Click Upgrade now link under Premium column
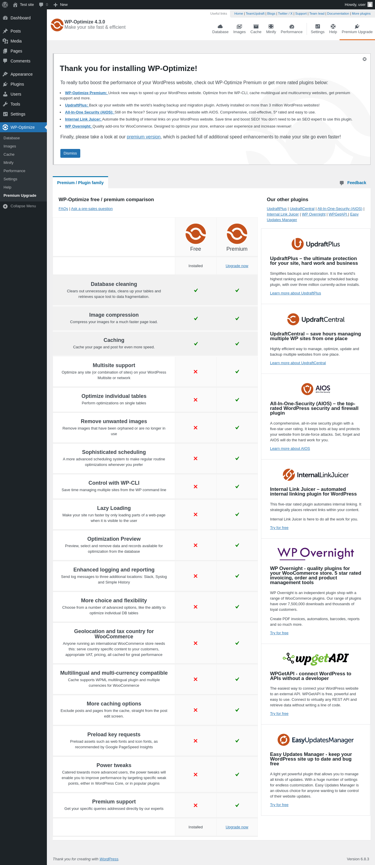This screenshot has height=865, width=375. 237,266
